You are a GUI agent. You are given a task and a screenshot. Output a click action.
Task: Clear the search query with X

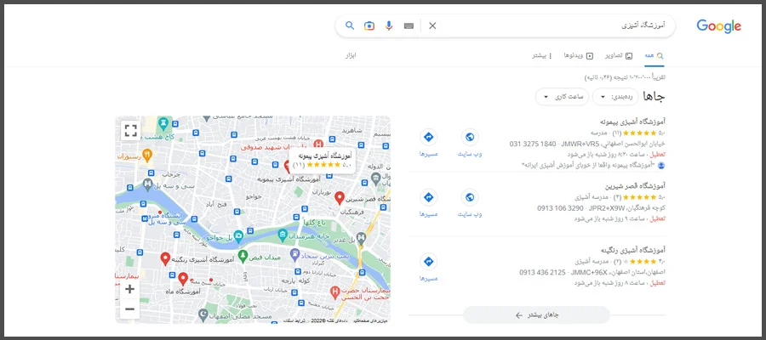click(x=432, y=25)
